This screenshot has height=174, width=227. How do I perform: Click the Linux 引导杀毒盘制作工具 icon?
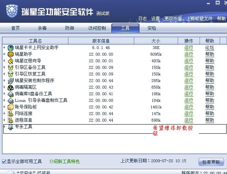point(11,101)
